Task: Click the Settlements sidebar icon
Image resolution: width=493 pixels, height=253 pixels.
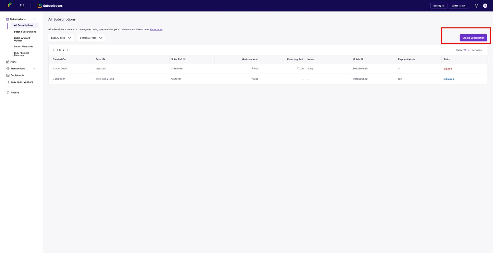Action: (x=8, y=75)
